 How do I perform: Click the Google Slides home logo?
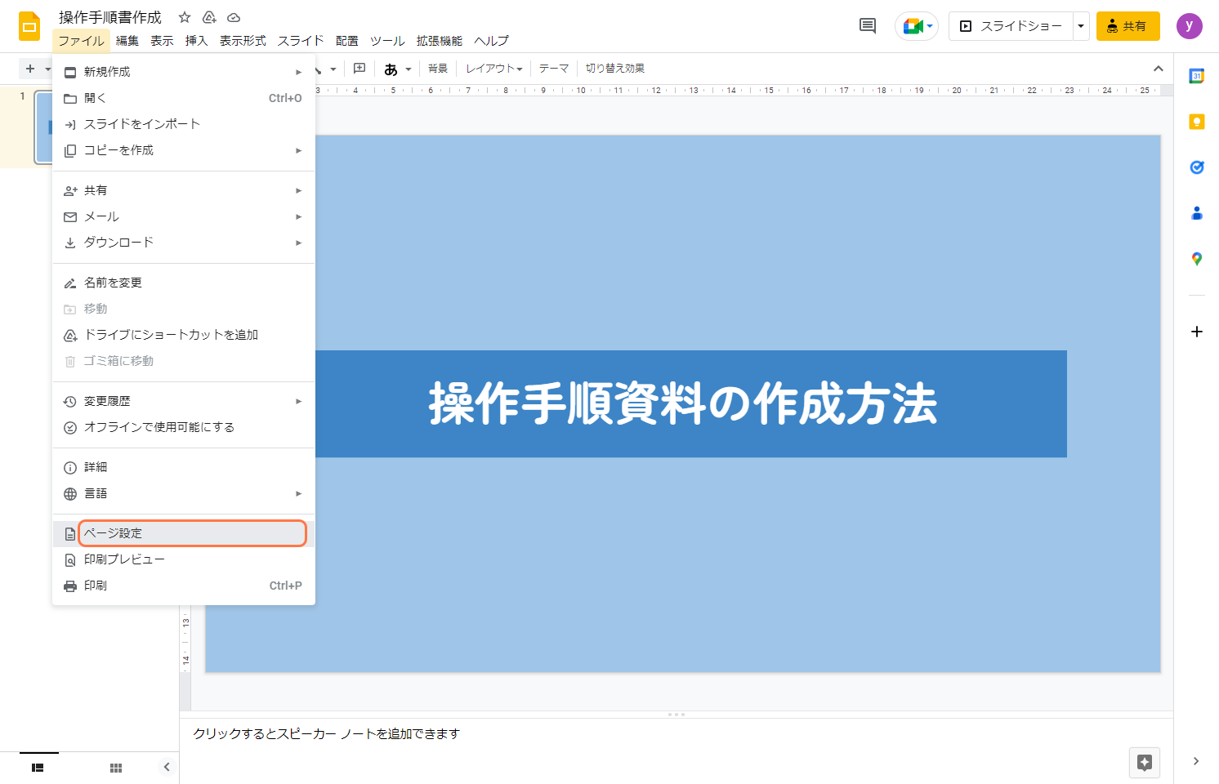[x=29, y=26]
